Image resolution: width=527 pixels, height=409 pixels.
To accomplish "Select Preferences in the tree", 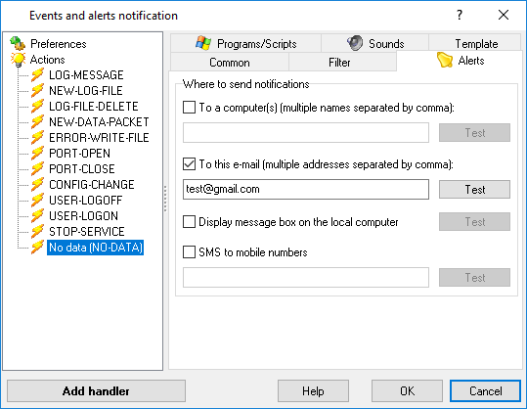I will pos(59,44).
